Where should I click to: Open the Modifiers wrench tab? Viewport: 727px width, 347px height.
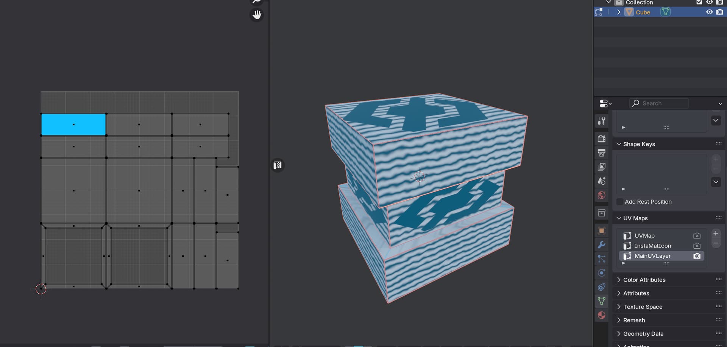[601, 245]
